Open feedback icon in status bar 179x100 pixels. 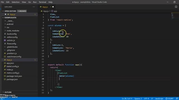177,99
